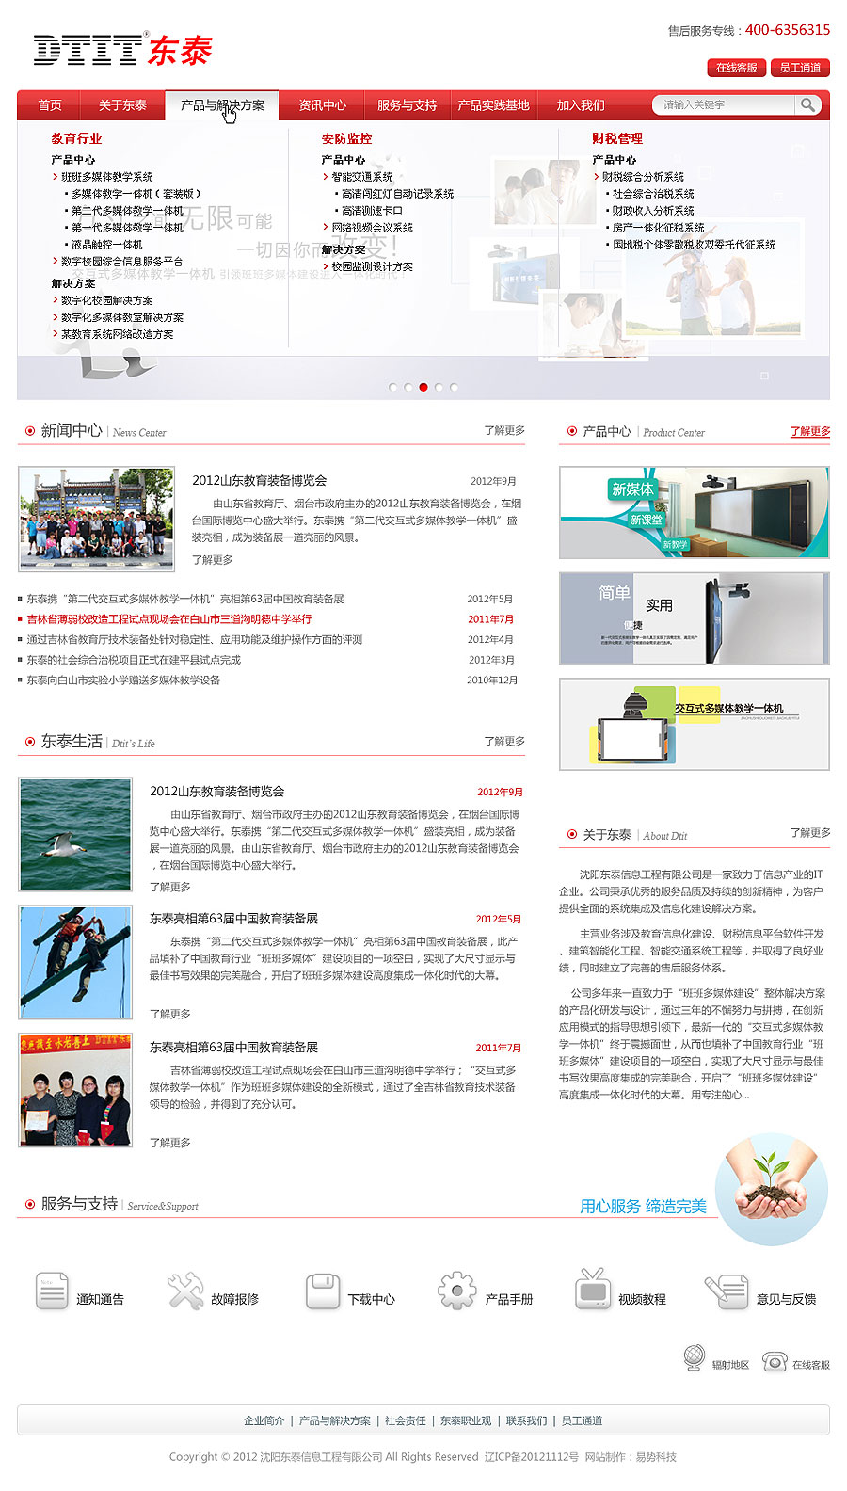Click 了解更多 in the 产品中心 header

[809, 431]
